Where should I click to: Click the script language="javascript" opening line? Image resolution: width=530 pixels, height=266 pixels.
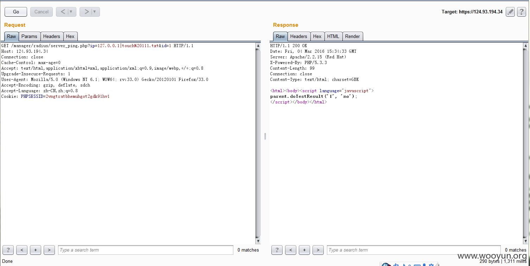click(x=322, y=91)
